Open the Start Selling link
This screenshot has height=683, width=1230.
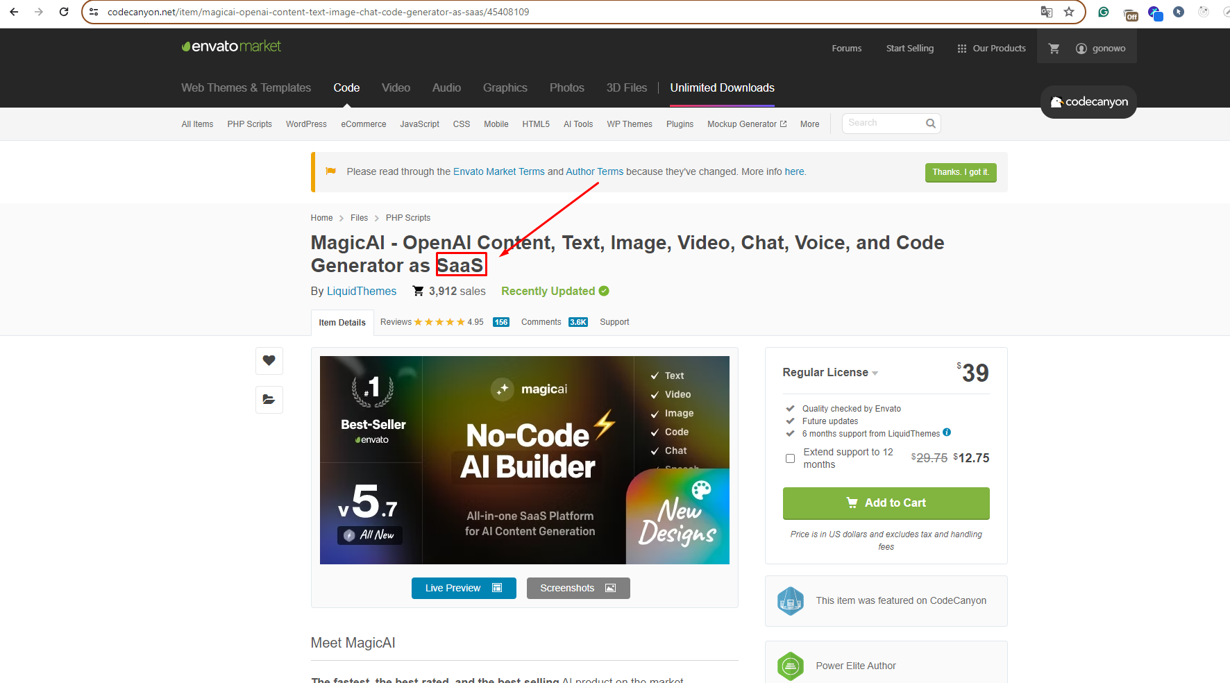[x=910, y=49]
